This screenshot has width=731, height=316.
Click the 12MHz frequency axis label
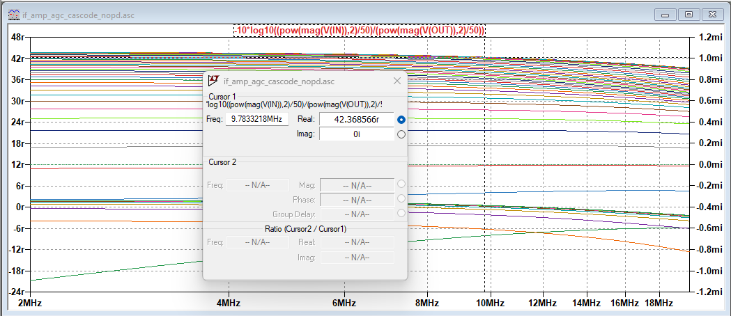pyautogui.click(x=544, y=303)
